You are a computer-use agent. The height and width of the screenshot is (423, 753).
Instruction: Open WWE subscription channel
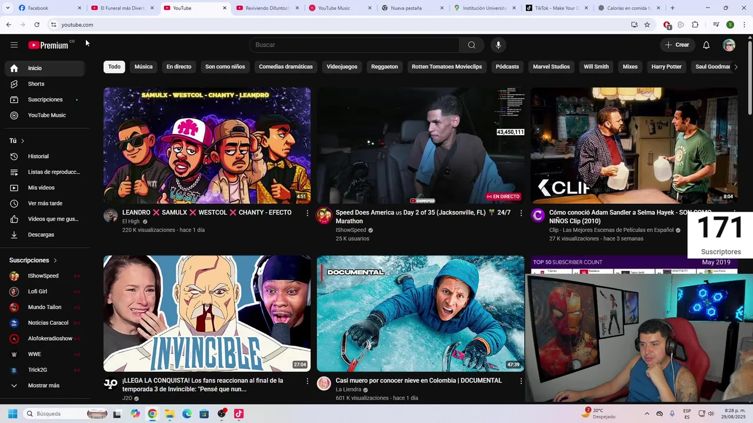tap(45, 354)
